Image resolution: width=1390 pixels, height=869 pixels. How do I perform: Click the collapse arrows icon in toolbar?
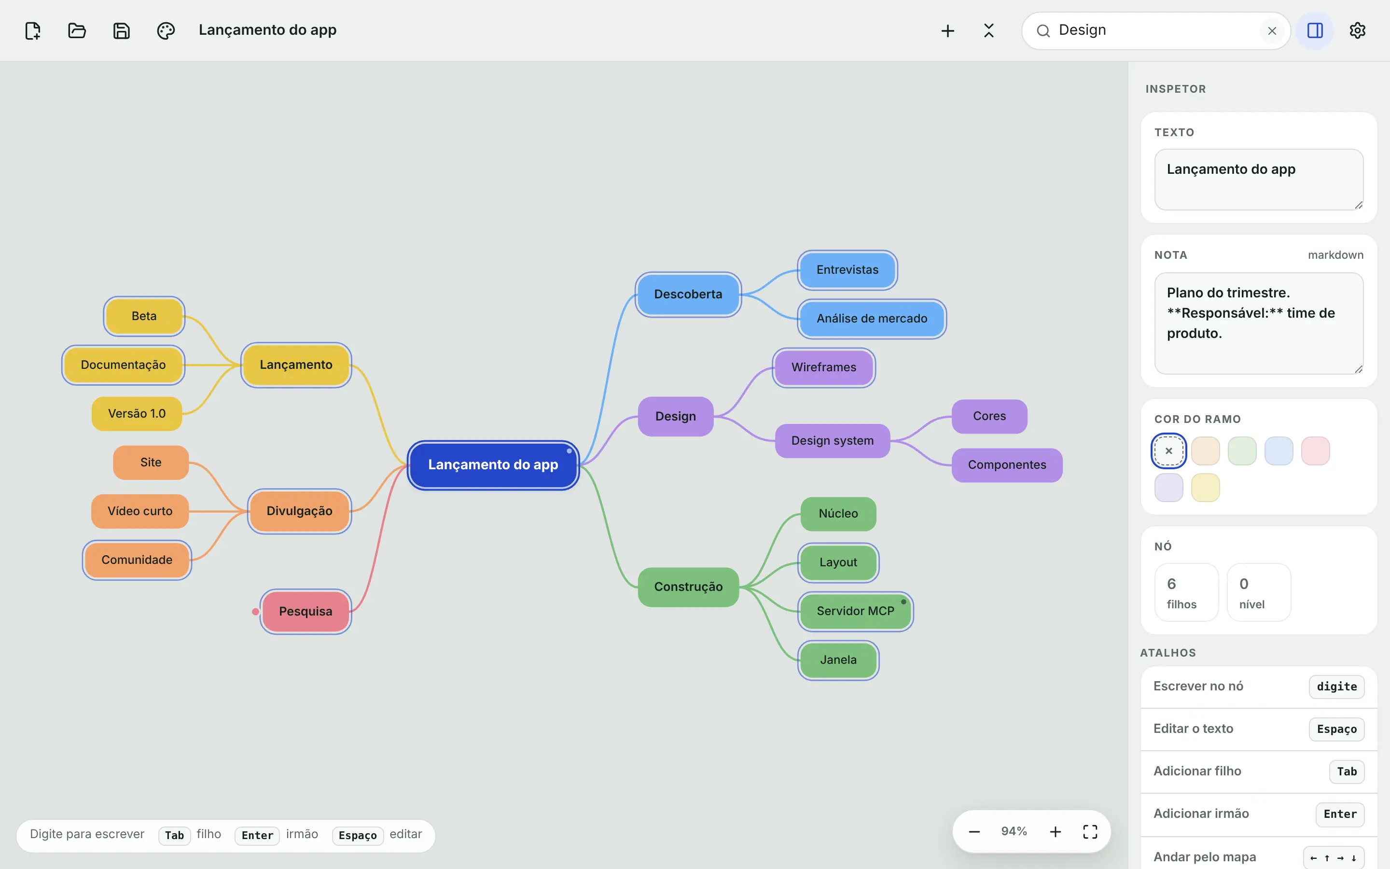coord(988,30)
